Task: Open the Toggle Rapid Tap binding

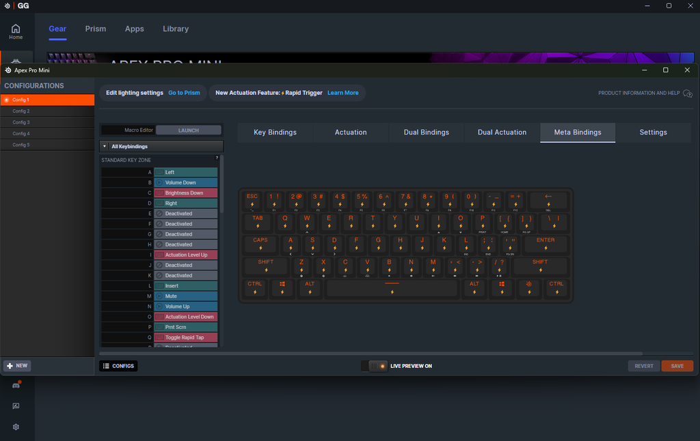Action: coord(186,337)
